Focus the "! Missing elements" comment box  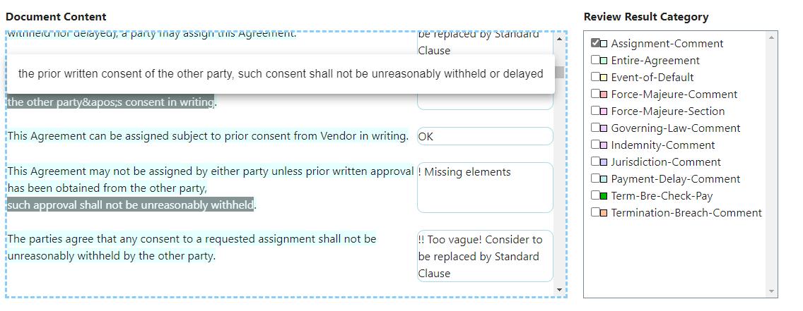click(484, 187)
